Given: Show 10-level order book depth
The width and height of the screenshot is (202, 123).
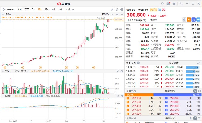Looking at the screenshot, I should tap(199, 91).
